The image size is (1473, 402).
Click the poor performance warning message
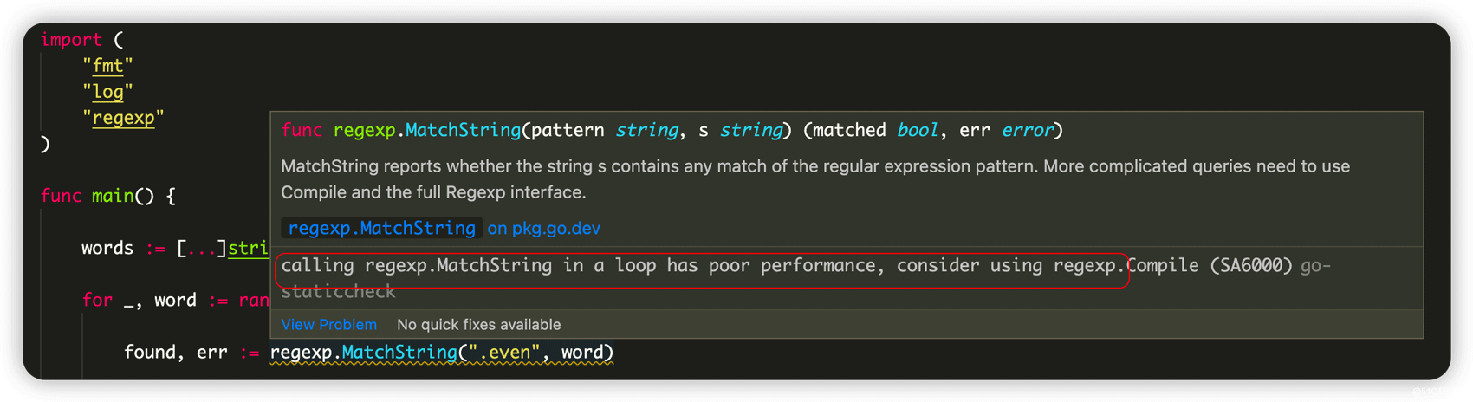[x=702, y=266]
